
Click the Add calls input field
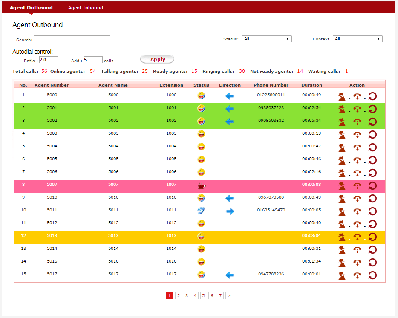[x=93, y=60]
